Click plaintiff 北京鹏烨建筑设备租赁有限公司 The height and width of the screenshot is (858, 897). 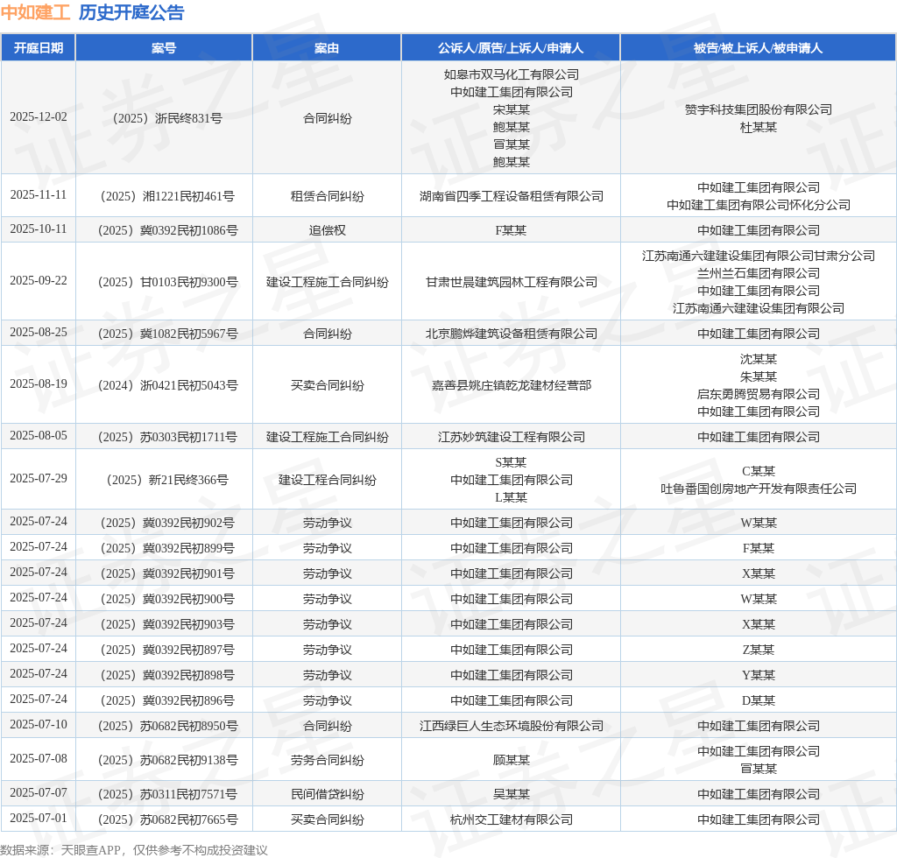pos(511,334)
